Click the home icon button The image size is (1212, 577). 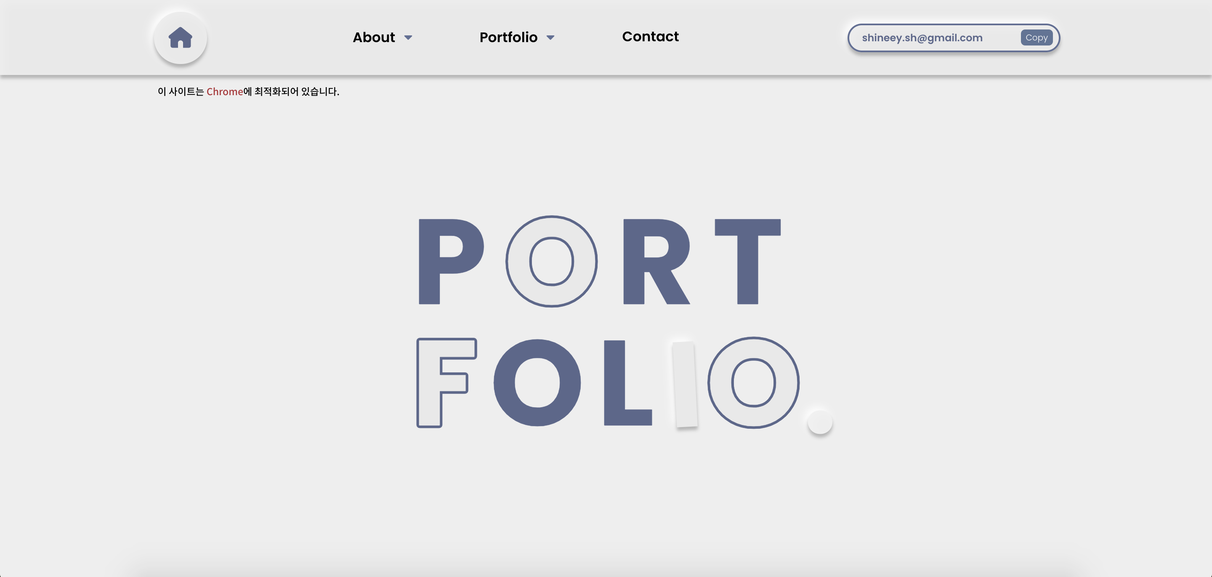point(180,37)
